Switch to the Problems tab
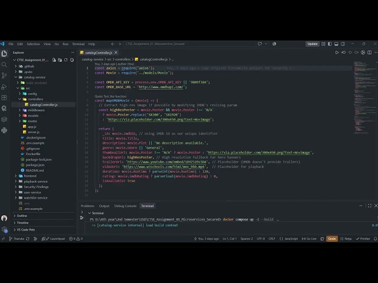The height and width of the screenshot is (283, 378). coord(87,206)
